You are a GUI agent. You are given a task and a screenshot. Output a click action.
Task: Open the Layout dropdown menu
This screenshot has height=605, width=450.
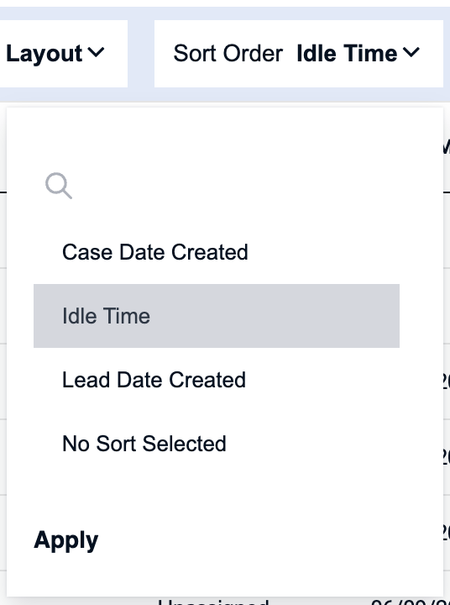[55, 53]
